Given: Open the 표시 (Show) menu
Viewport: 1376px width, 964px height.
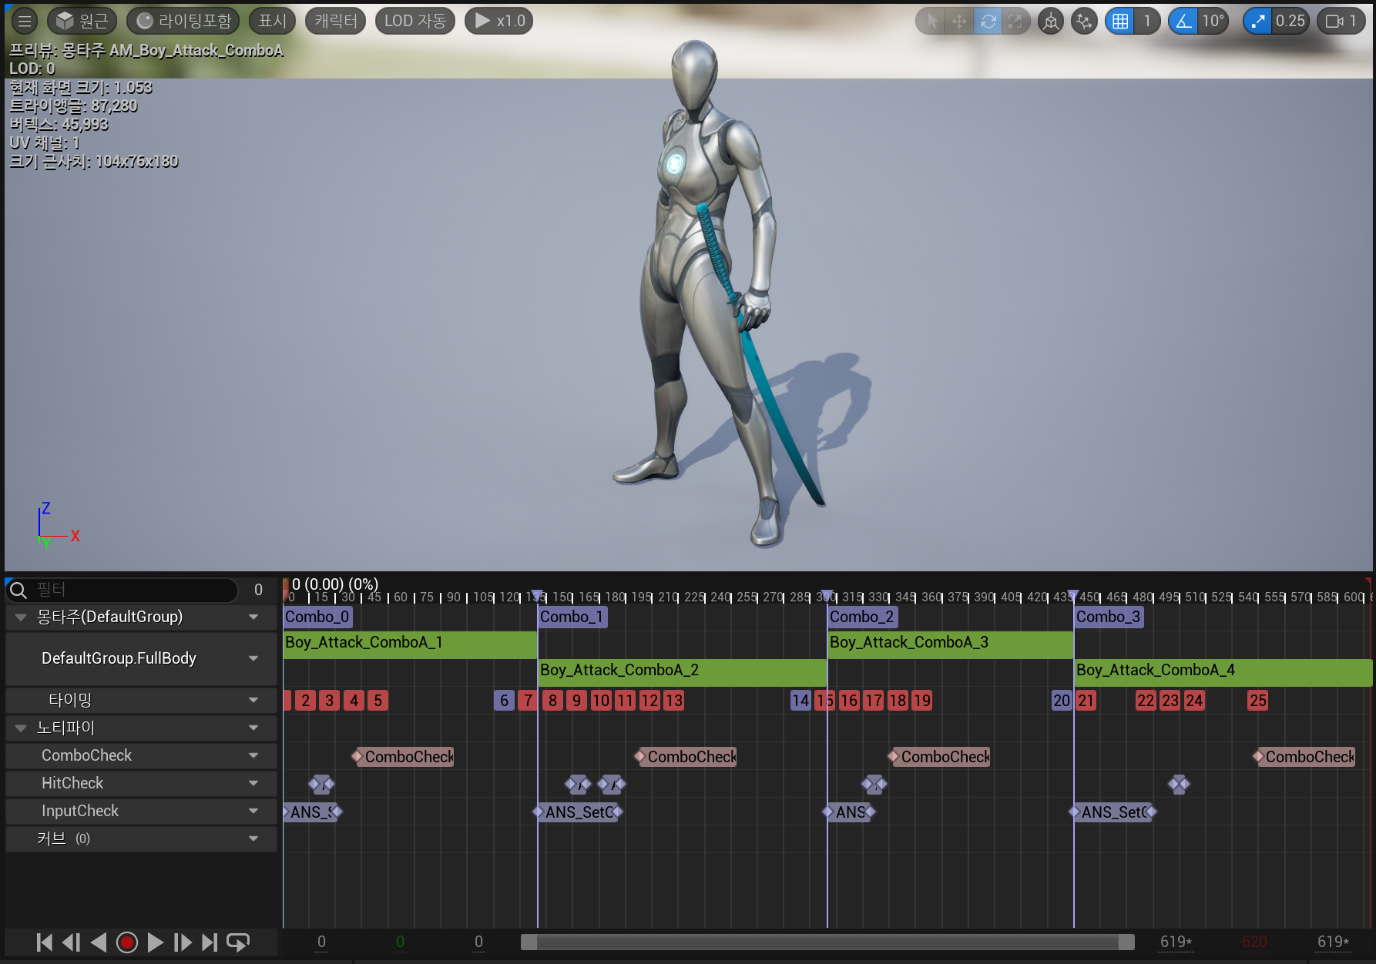Looking at the screenshot, I should (x=272, y=21).
